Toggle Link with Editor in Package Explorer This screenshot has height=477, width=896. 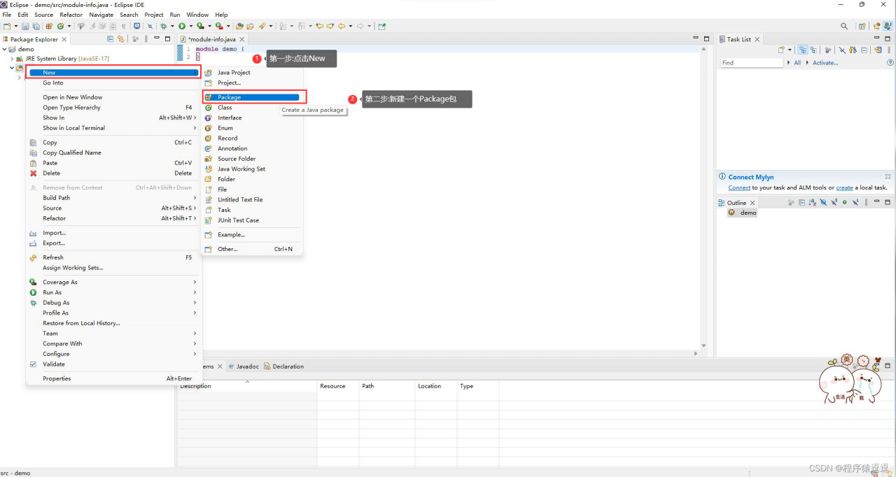coord(121,39)
